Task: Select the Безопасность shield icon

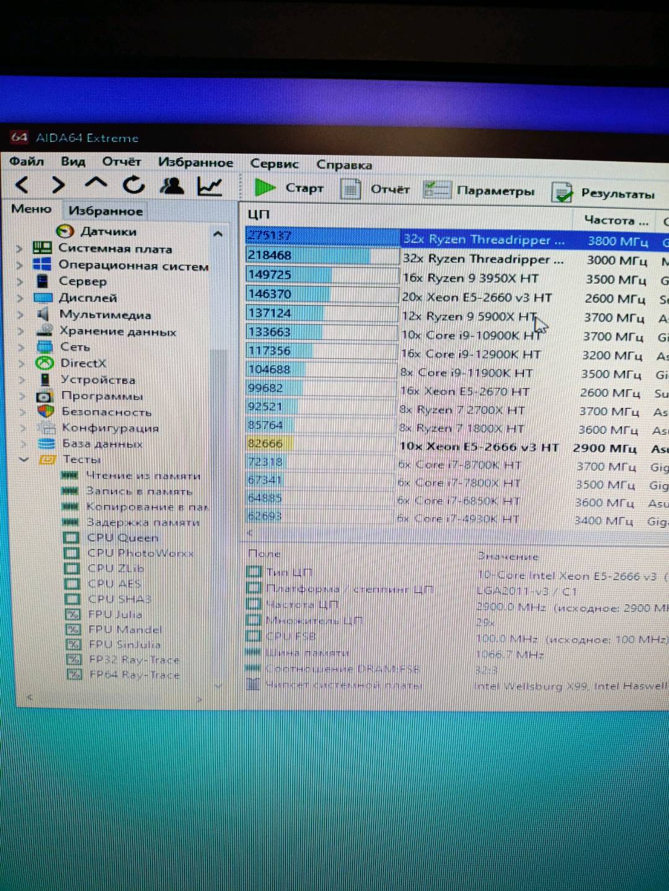Action: (46, 411)
